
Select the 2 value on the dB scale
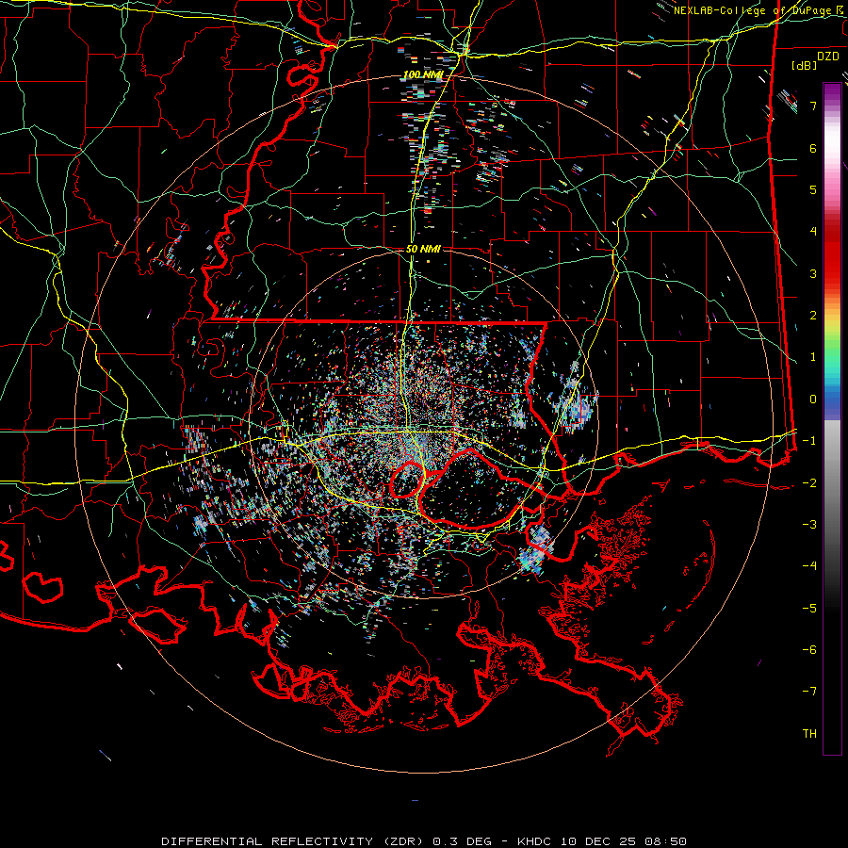[813, 316]
